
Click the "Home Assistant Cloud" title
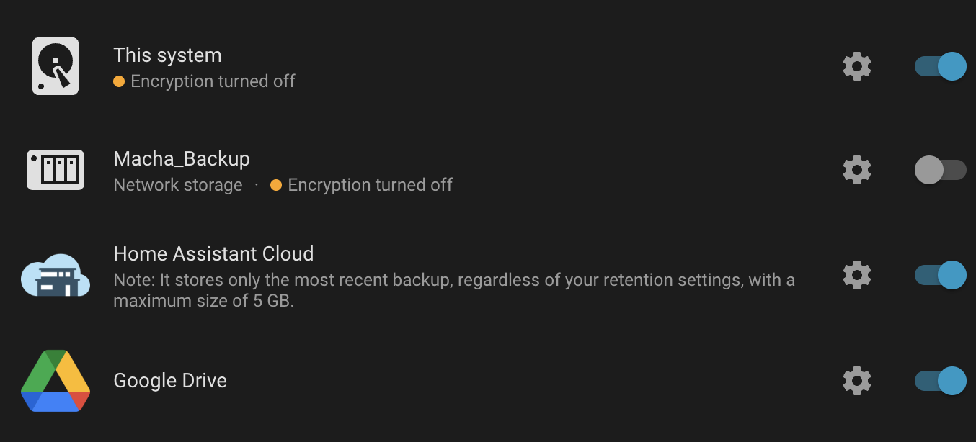(x=213, y=253)
